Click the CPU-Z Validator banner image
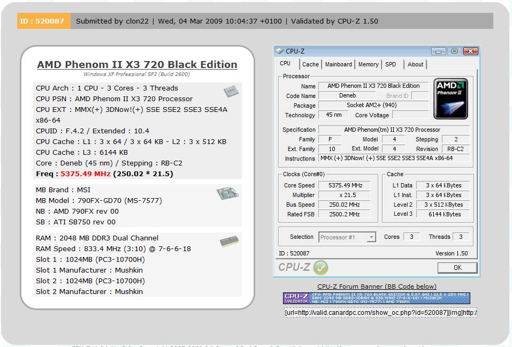 (377, 298)
